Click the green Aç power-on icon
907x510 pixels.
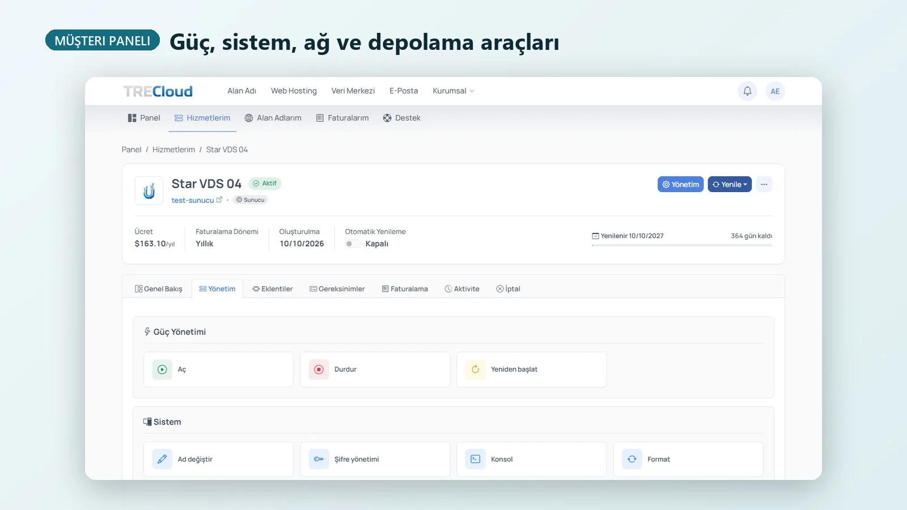tap(162, 369)
